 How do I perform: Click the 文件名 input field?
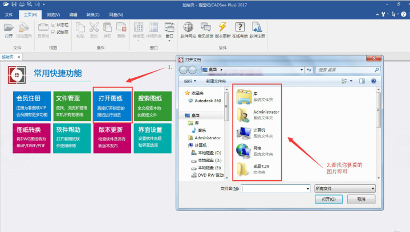275,188
